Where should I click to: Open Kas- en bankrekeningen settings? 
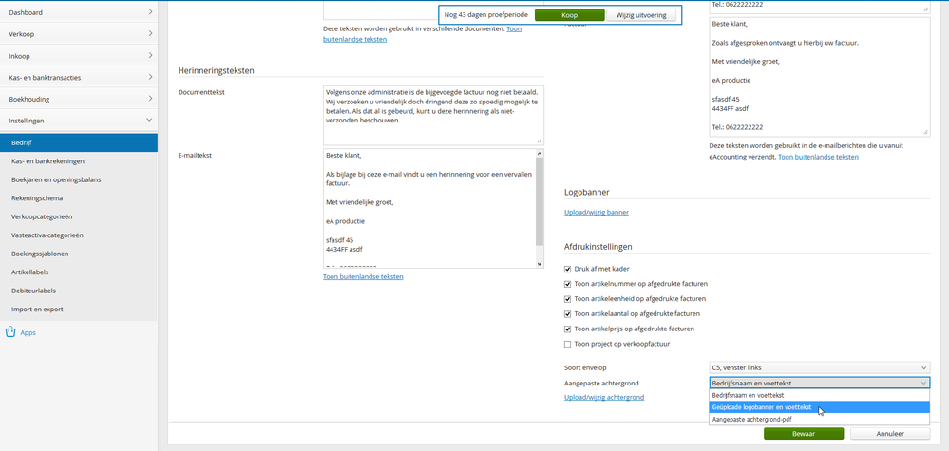click(x=79, y=161)
